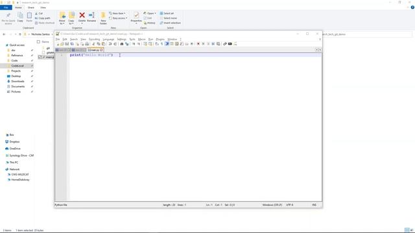Toggle select-all checkbox beside Name header
Viewport: 415px width, 233px height.
39,41
